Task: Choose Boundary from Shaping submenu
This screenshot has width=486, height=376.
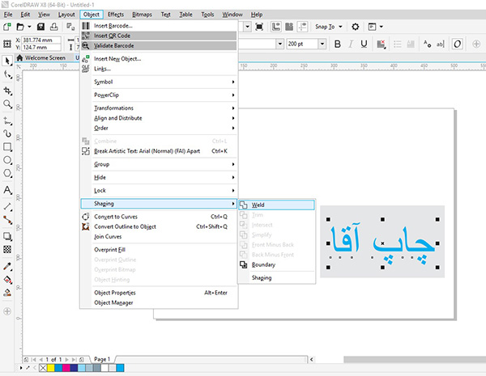Action: click(x=277, y=265)
